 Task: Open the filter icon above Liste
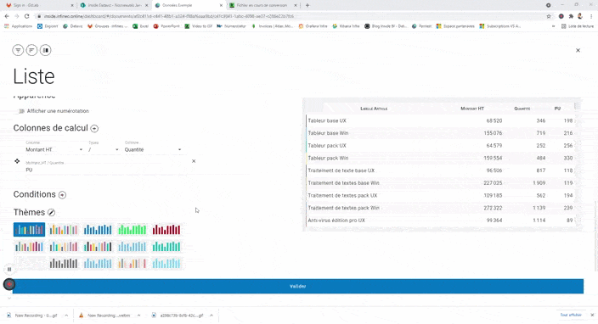pos(18,50)
